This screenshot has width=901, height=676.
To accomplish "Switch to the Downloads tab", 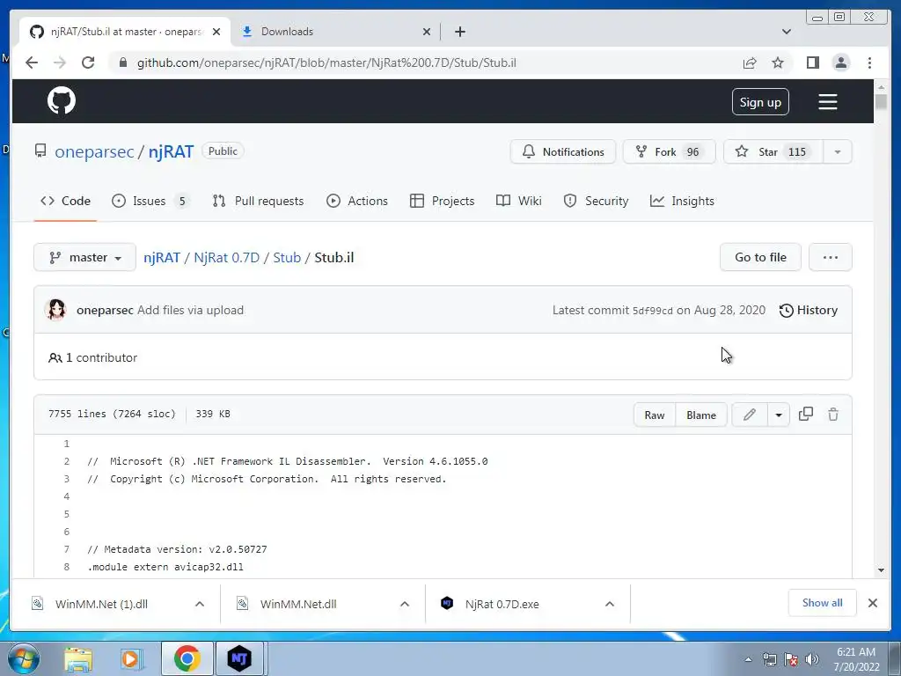I will click(335, 32).
